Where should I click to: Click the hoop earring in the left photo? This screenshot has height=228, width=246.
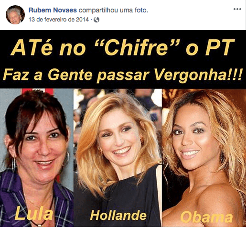click(14, 164)
